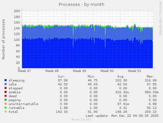Click total average value 148.24
Screen dimensions: 163x123
(121, 112)
